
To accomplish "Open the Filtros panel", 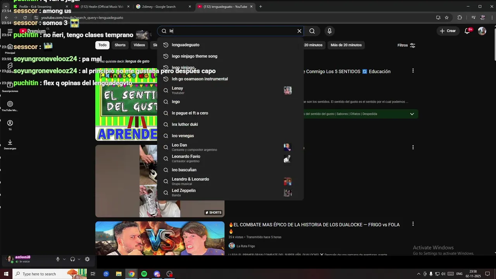I will pyautogui.click(x=406, y=45).
